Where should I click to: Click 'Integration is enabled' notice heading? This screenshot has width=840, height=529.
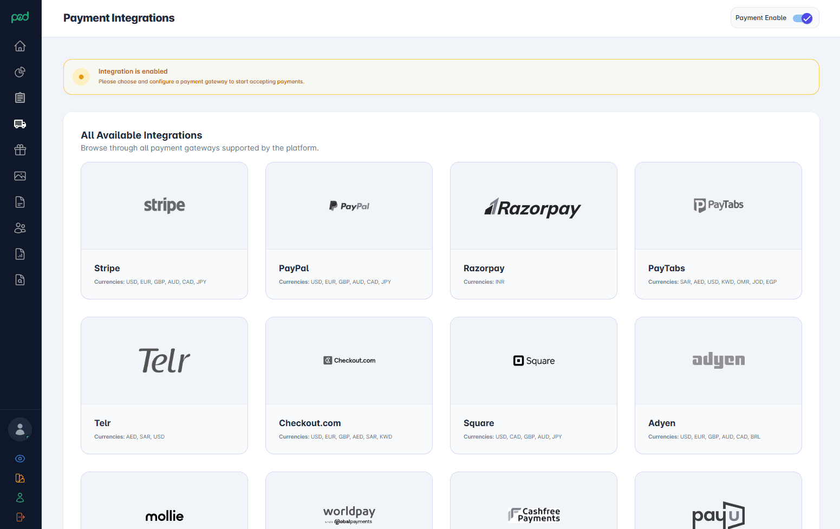click(133, 71)
